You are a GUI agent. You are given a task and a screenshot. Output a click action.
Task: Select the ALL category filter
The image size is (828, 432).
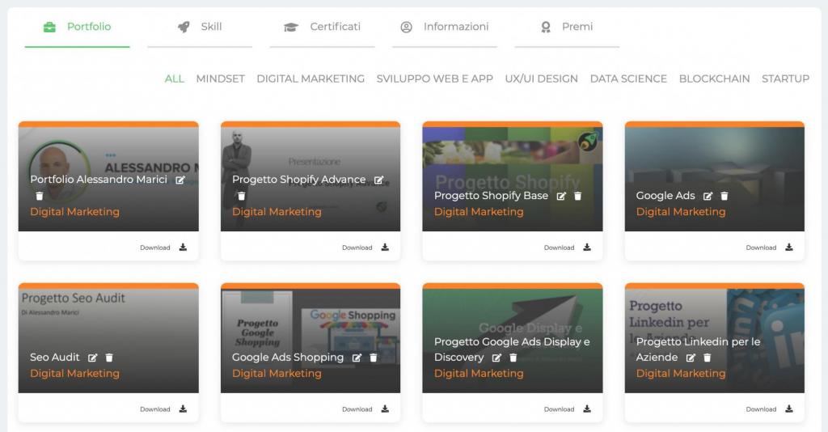click(175, 78)
